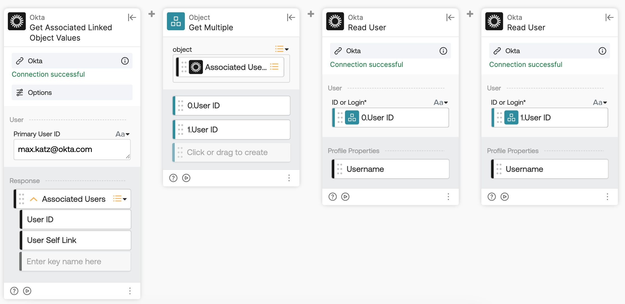Click Enter key name here field
This screenshot has height=304, width=625.
point(75,261)
